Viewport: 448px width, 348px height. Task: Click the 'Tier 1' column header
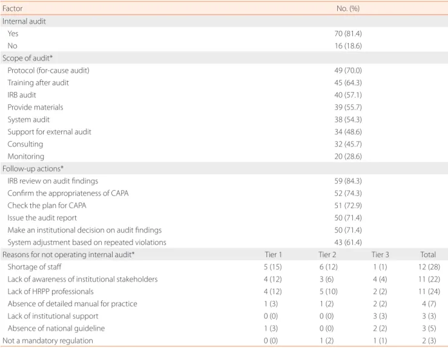[273, 255]
